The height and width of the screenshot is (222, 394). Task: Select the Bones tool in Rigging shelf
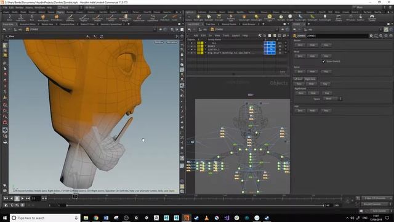click(10, 18)
